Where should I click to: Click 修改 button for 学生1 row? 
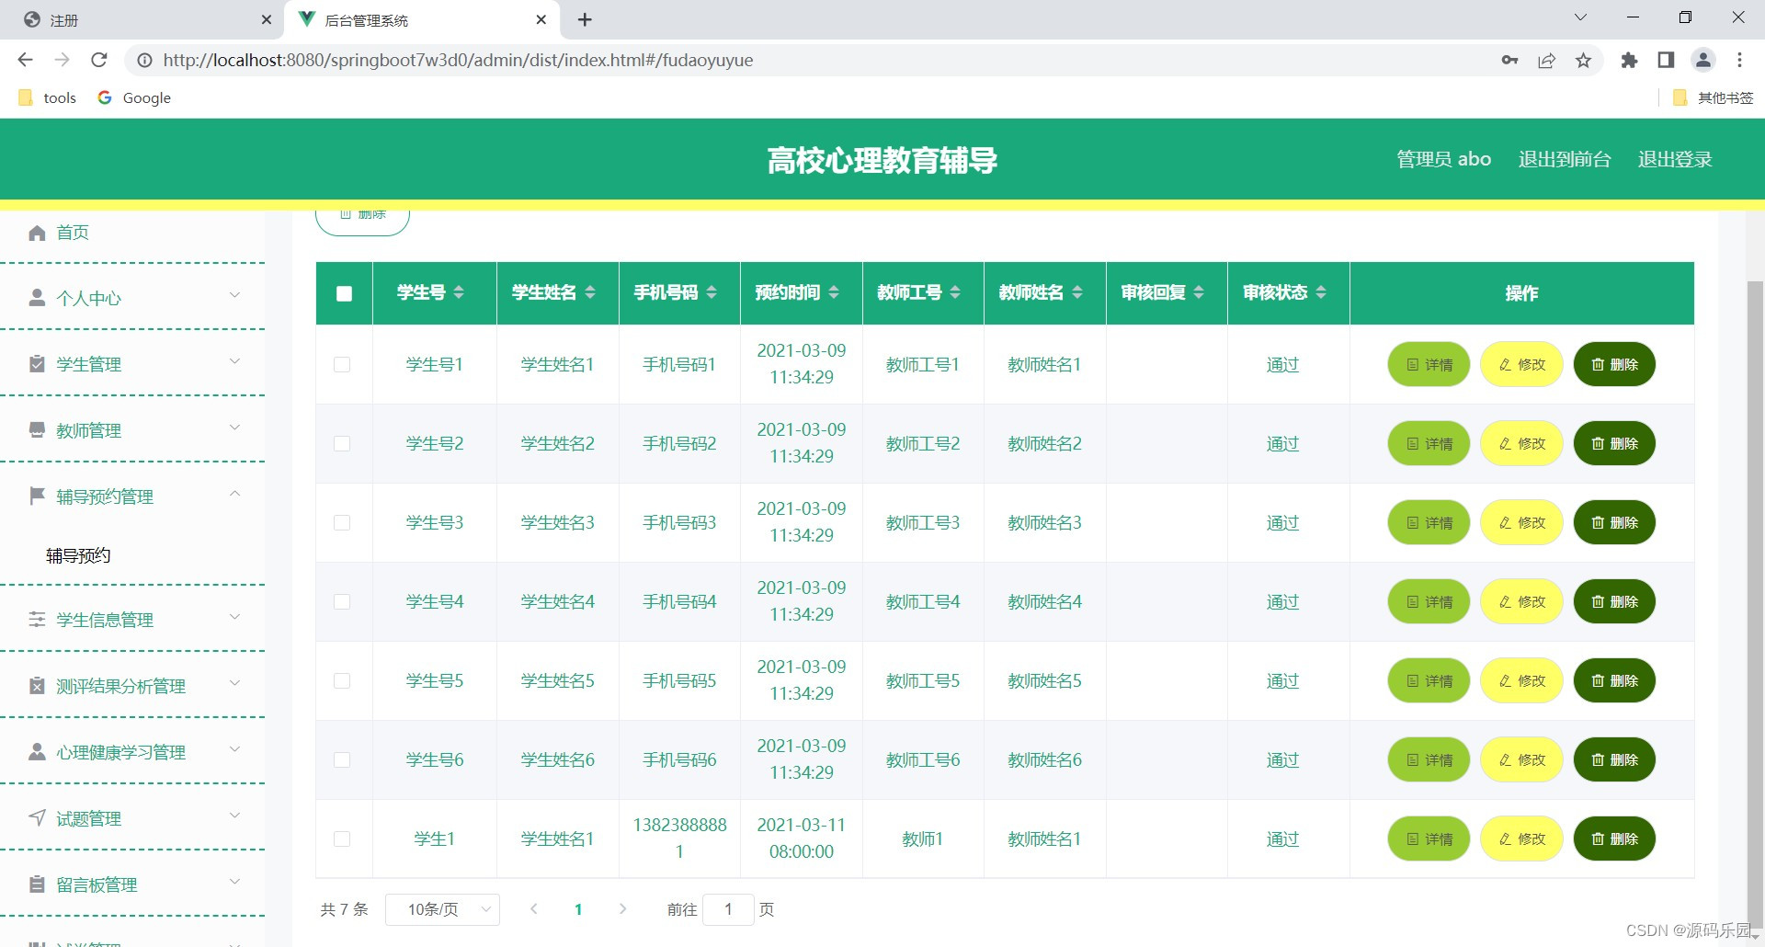coord(1521,839)
